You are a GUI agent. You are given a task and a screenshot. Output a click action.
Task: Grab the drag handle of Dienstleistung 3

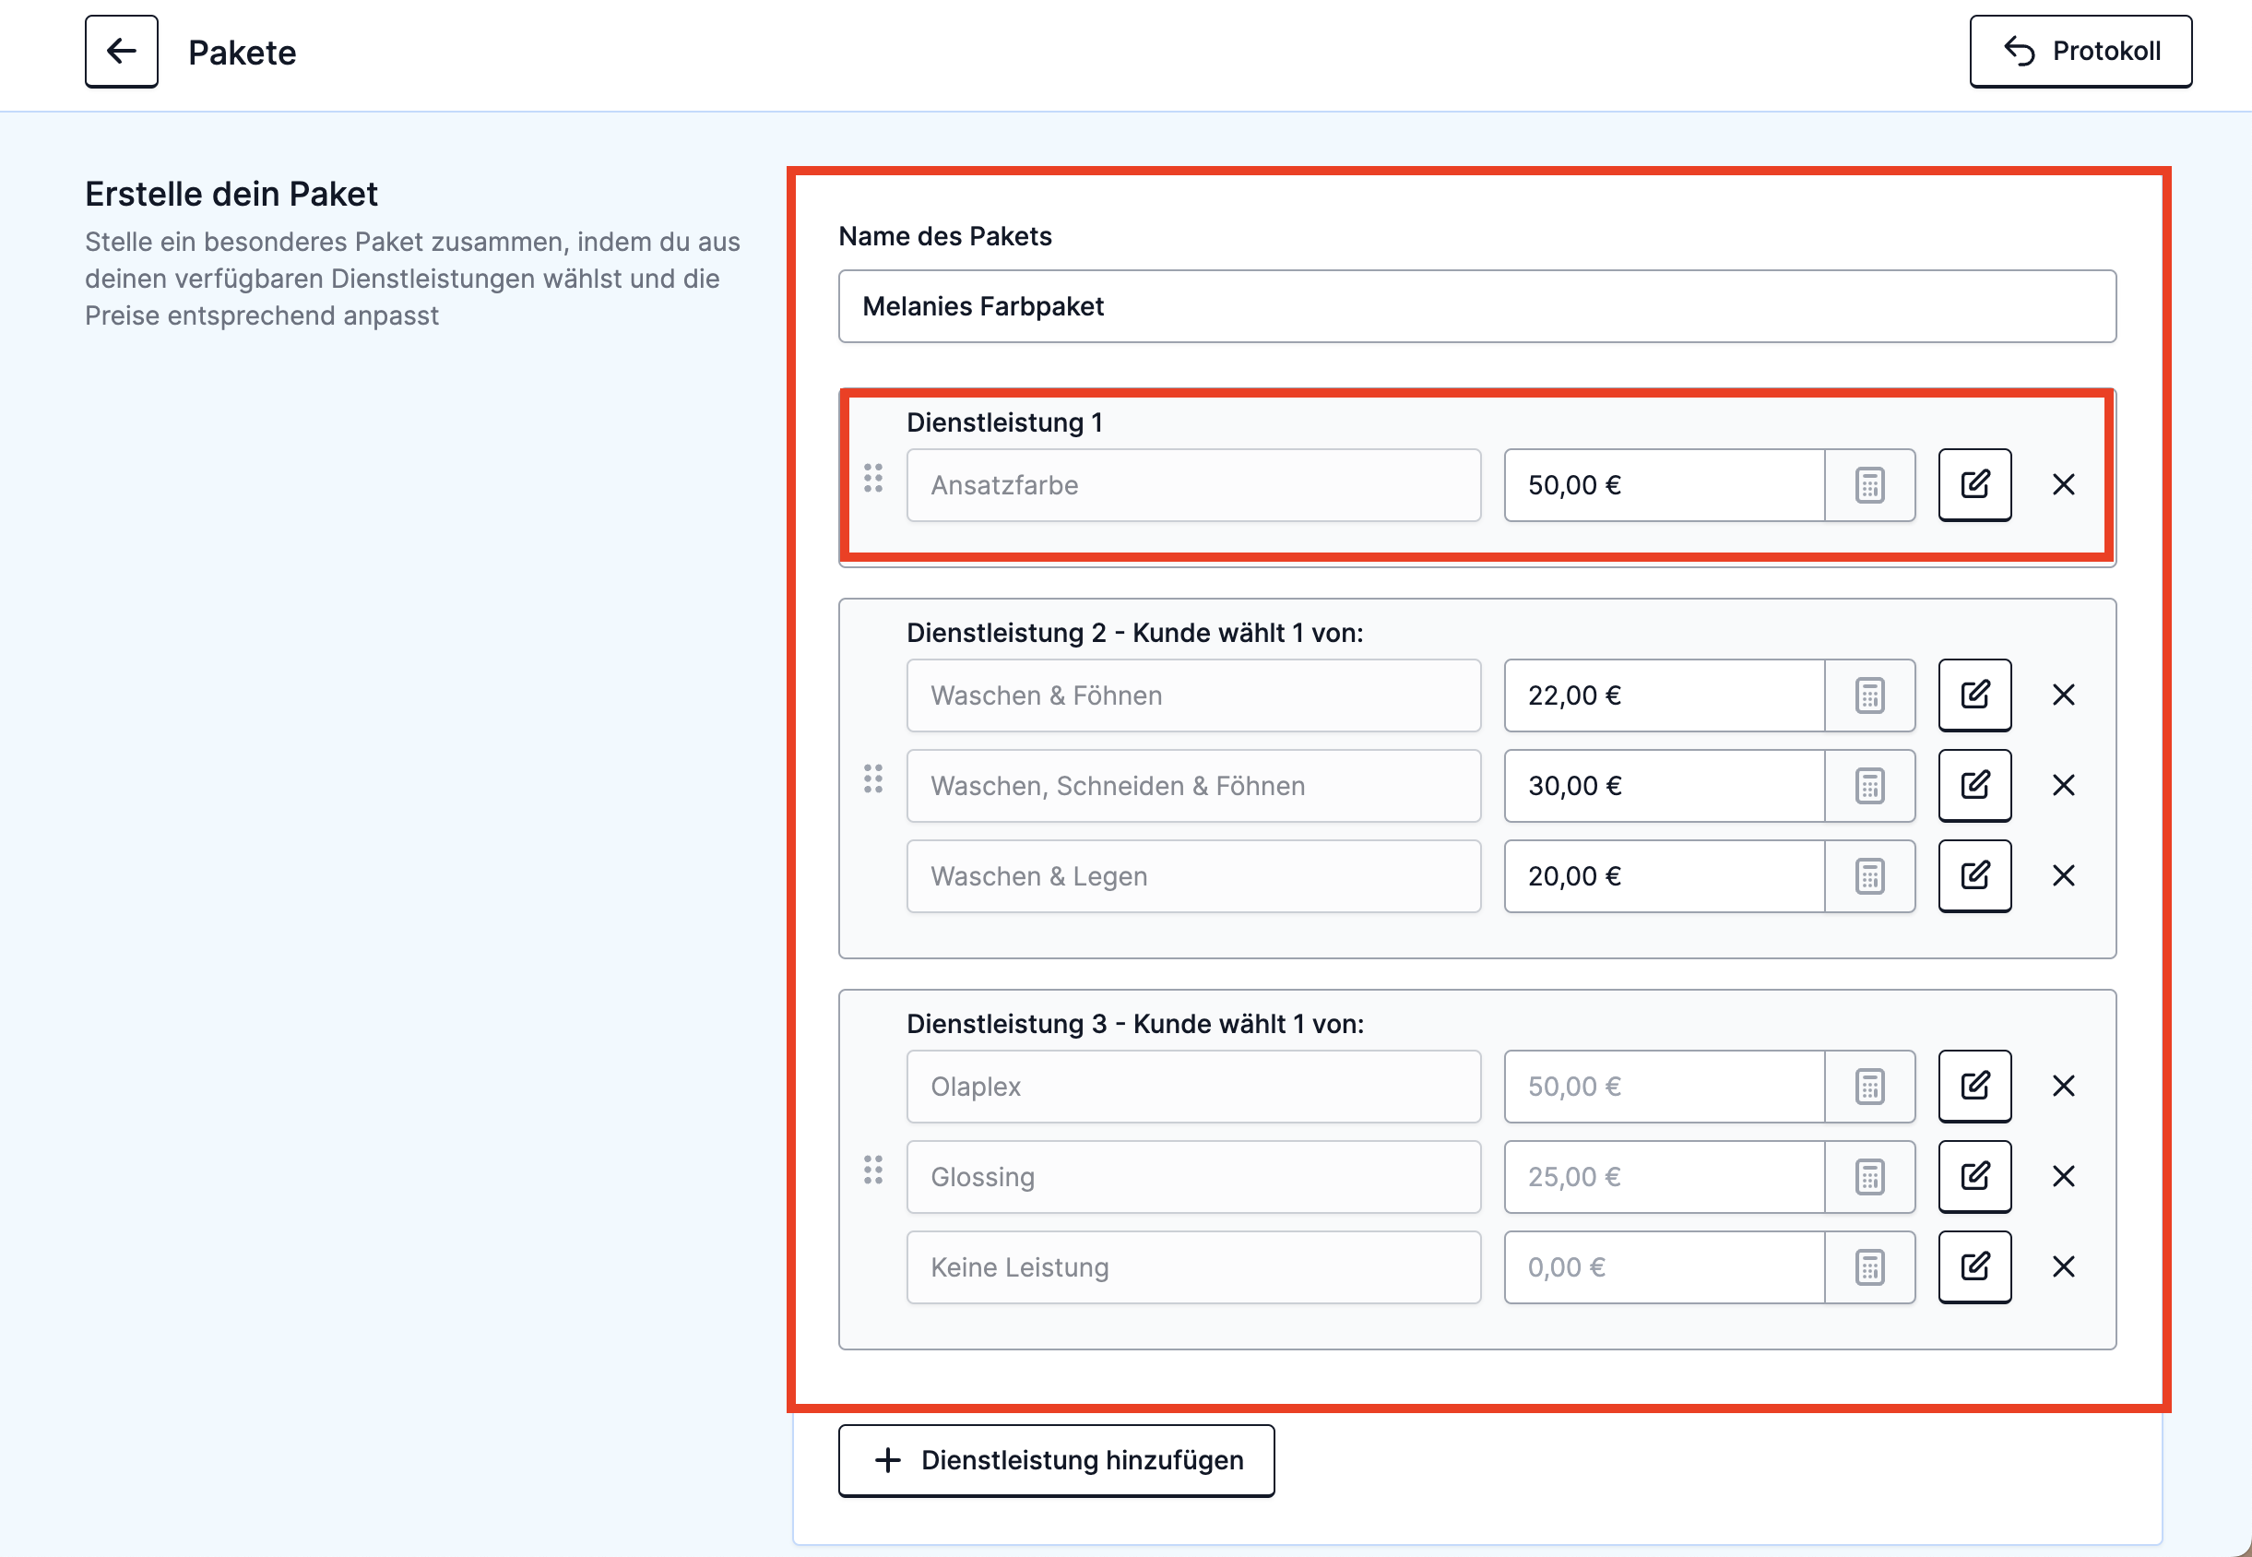[873, 1170]
